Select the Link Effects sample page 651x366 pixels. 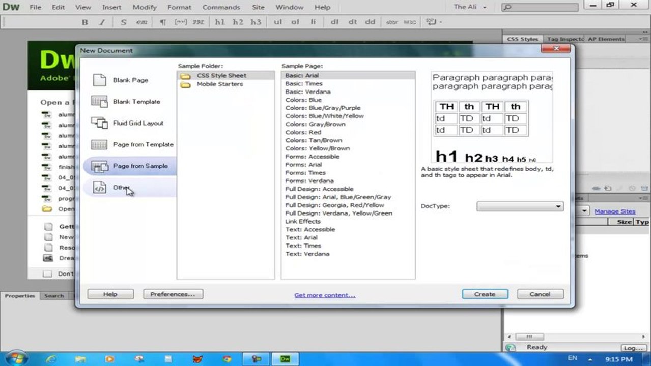click(x=303, y=221)
